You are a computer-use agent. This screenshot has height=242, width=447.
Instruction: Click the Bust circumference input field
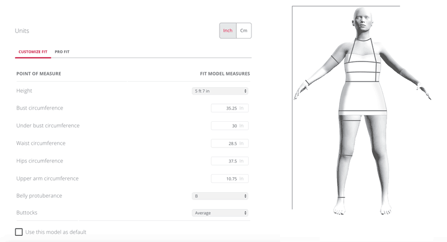230,108
